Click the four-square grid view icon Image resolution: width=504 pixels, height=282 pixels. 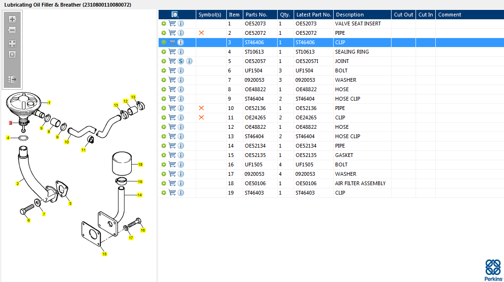(x=12, y=44)
